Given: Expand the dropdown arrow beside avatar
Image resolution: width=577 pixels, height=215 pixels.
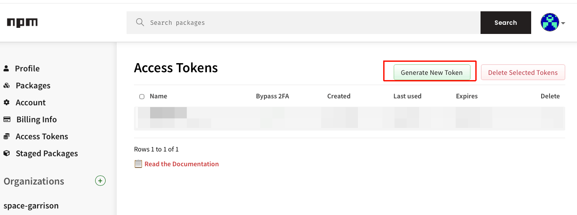Looking at the screenshot, I should [x=563, y=23].
